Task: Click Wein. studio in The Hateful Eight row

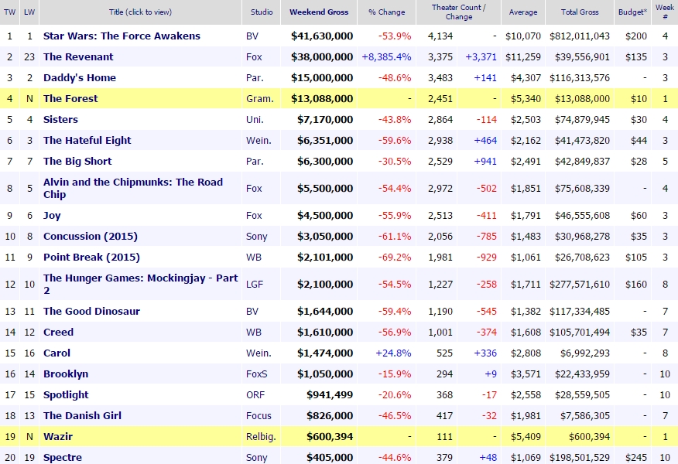Action: (x=259, y=141)
